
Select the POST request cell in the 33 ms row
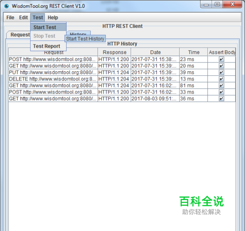(x=53, y=92)
